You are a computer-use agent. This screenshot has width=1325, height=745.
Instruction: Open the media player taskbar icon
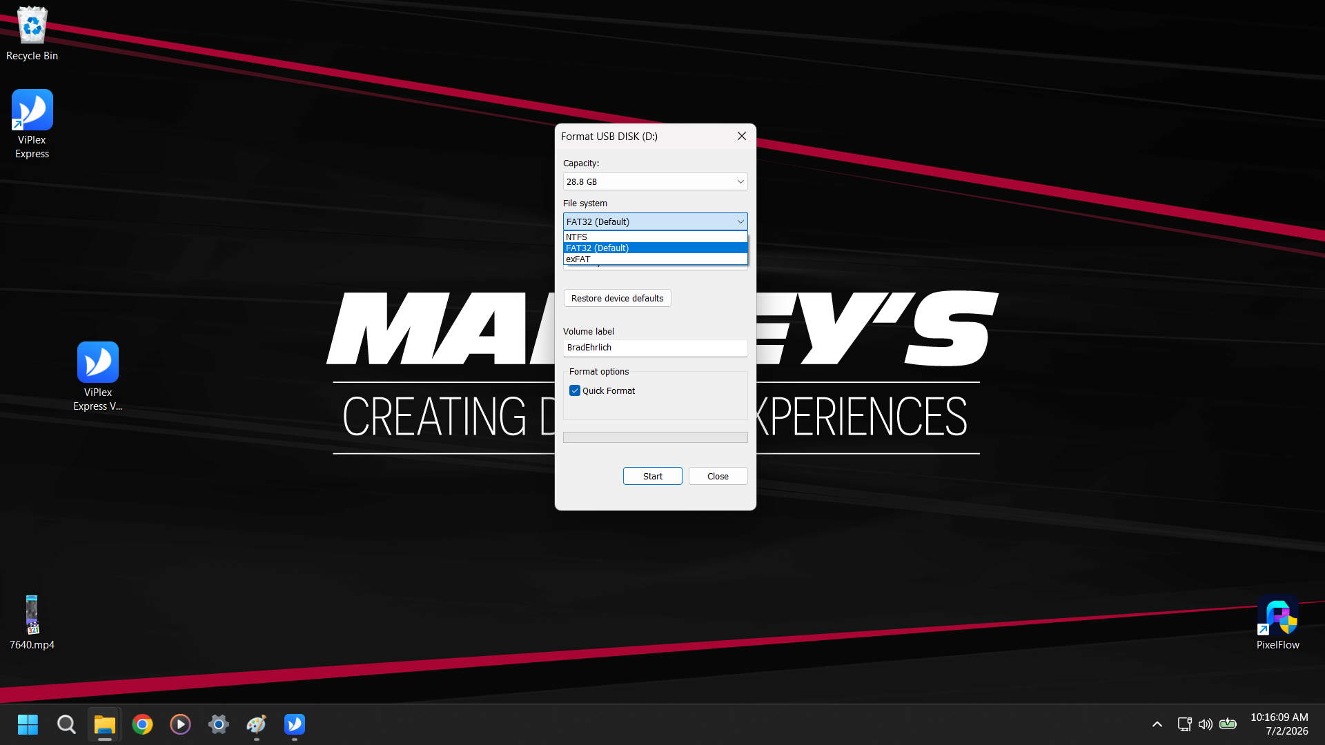pos(180,724)
